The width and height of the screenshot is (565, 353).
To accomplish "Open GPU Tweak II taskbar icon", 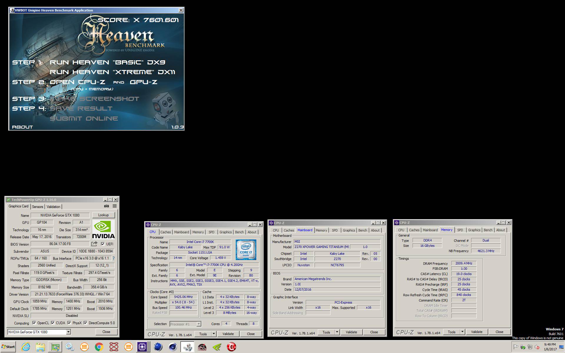I will tap(202, 347).
